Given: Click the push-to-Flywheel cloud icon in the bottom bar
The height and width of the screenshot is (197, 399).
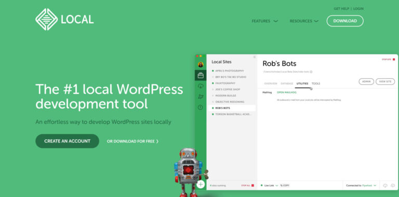Looking at the screenshot, I should pyautogui.click(x=393, y=186).
